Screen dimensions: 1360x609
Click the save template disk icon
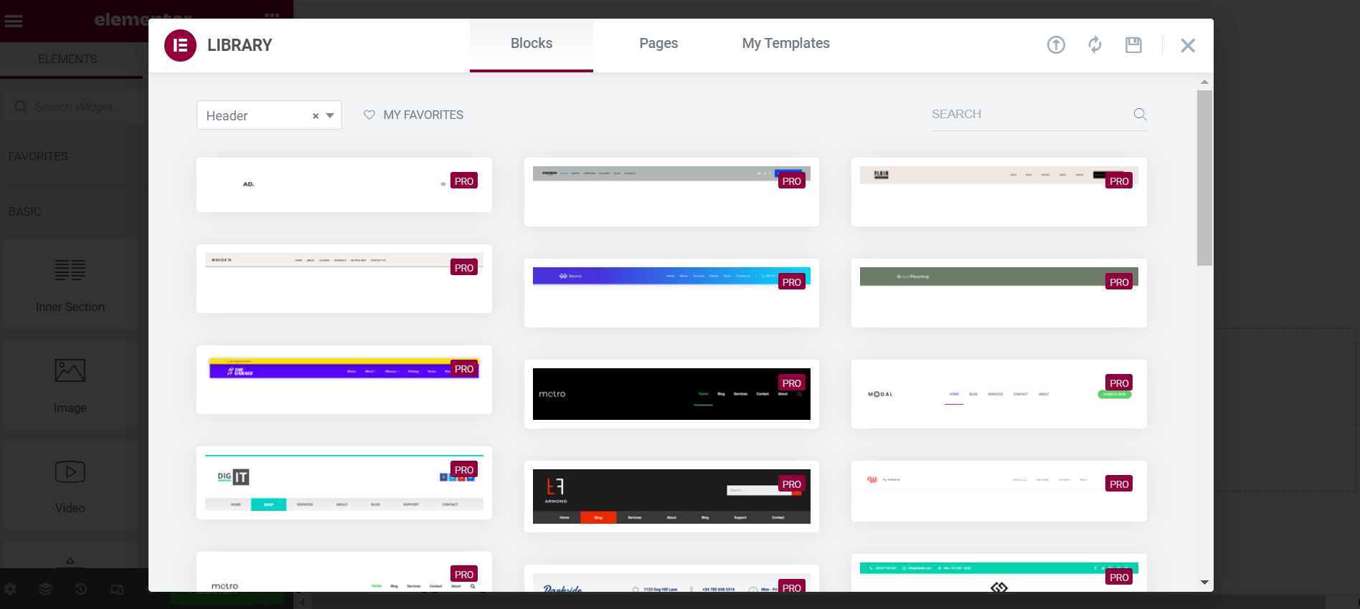point(1133,45)
